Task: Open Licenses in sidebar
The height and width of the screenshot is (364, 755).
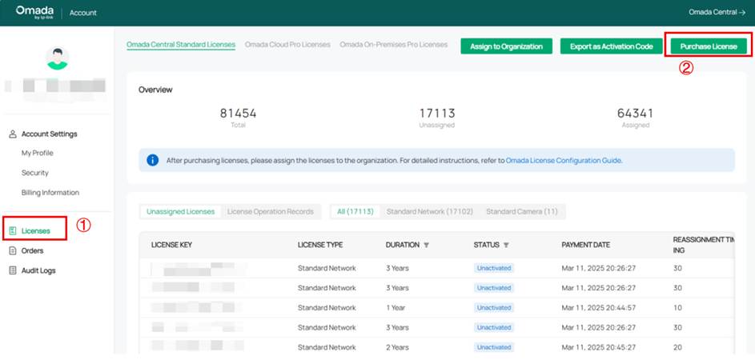Action: click(x=36, y=231)
